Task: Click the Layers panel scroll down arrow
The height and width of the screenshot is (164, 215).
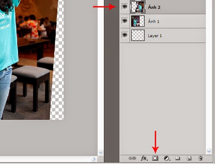Action: point(209,151)
